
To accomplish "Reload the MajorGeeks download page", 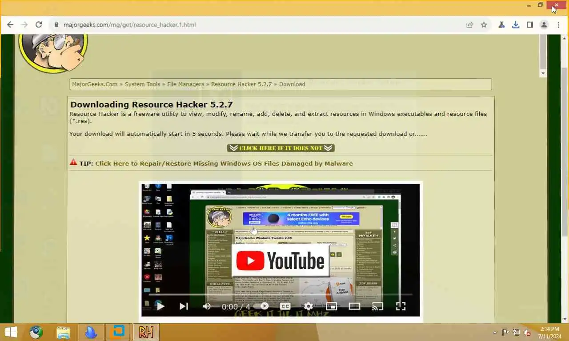I will 39,25.
